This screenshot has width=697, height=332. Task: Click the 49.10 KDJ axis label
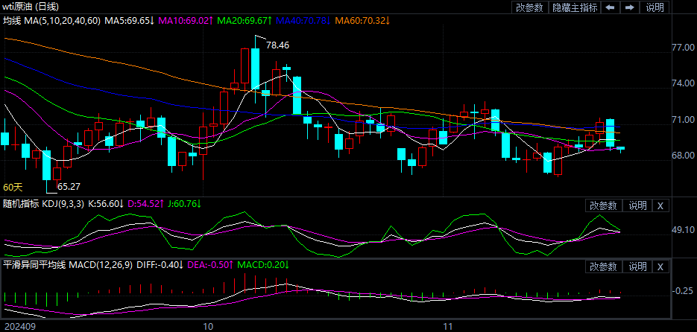click(x=682, y=230)
